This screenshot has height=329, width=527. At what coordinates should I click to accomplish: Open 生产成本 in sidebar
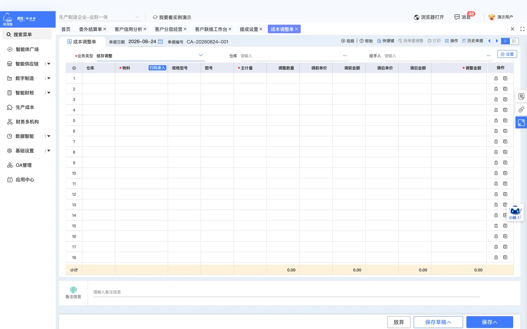coord(25,107)
